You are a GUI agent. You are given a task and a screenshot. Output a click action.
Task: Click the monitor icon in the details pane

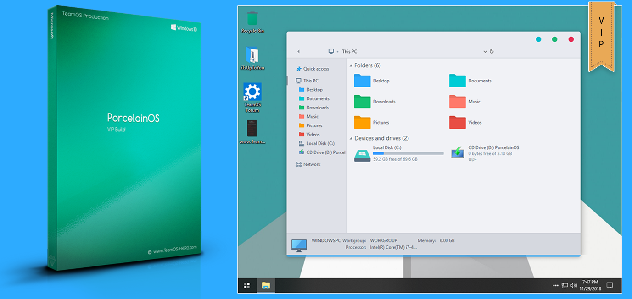pyautogui.click(x=299, y=245)
